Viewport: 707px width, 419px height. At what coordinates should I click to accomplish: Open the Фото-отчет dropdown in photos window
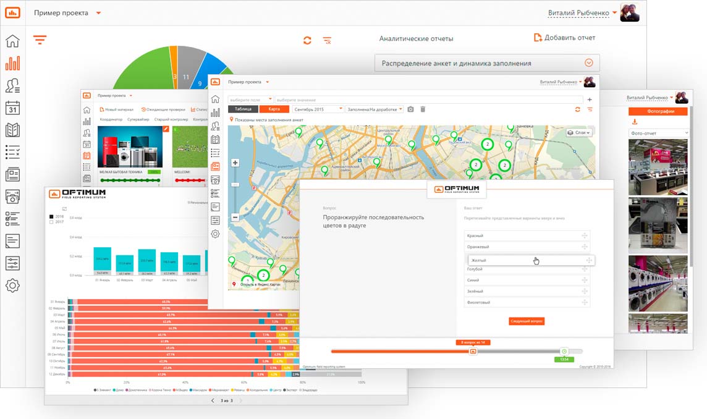[658, 133]
